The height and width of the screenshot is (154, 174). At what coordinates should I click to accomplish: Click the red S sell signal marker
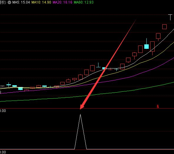[x=158, y=106]
